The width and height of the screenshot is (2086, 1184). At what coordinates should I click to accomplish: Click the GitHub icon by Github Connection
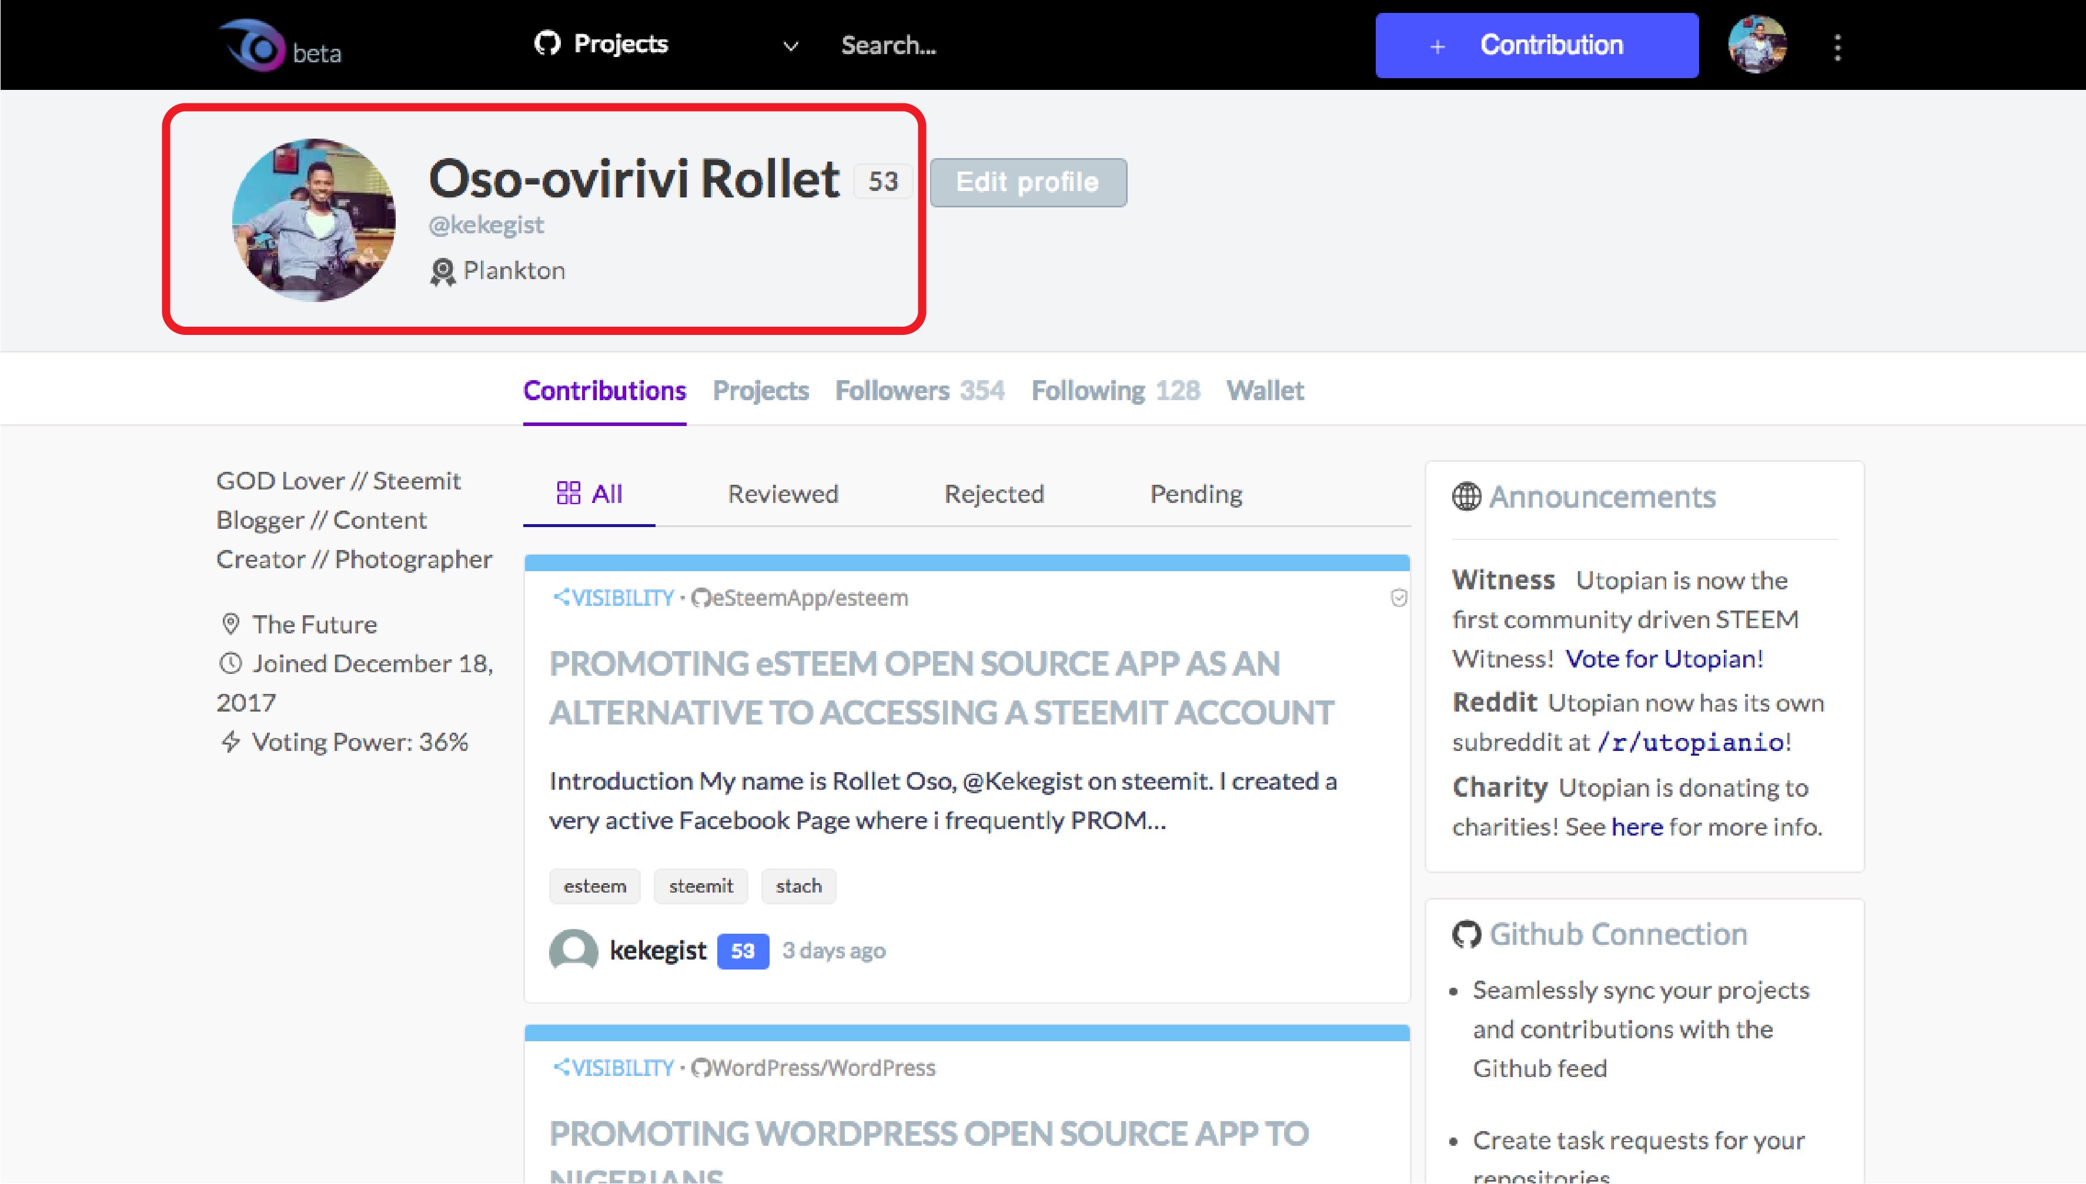click(1466, 934)
